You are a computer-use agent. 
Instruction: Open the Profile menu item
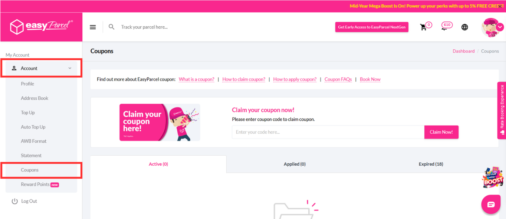[27, 84]
